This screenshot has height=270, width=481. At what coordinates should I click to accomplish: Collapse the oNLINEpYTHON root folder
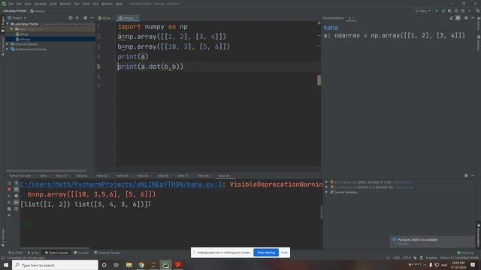coord(8,24)
